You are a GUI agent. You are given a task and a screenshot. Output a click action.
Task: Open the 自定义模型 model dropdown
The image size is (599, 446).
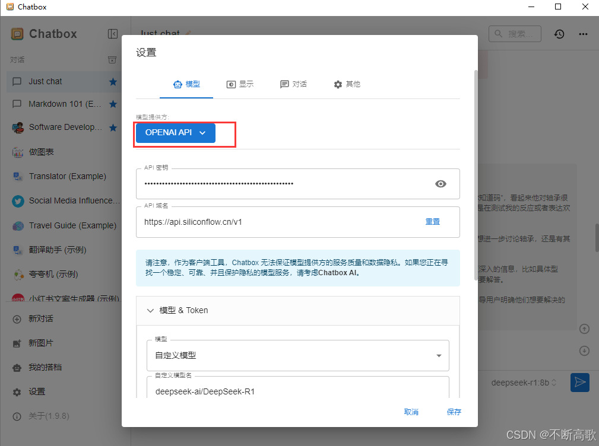[x=298, y=356]
